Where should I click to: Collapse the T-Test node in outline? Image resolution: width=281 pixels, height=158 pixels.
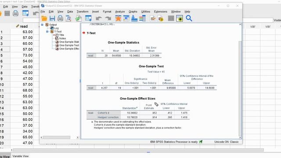click(x=47, y=32)
